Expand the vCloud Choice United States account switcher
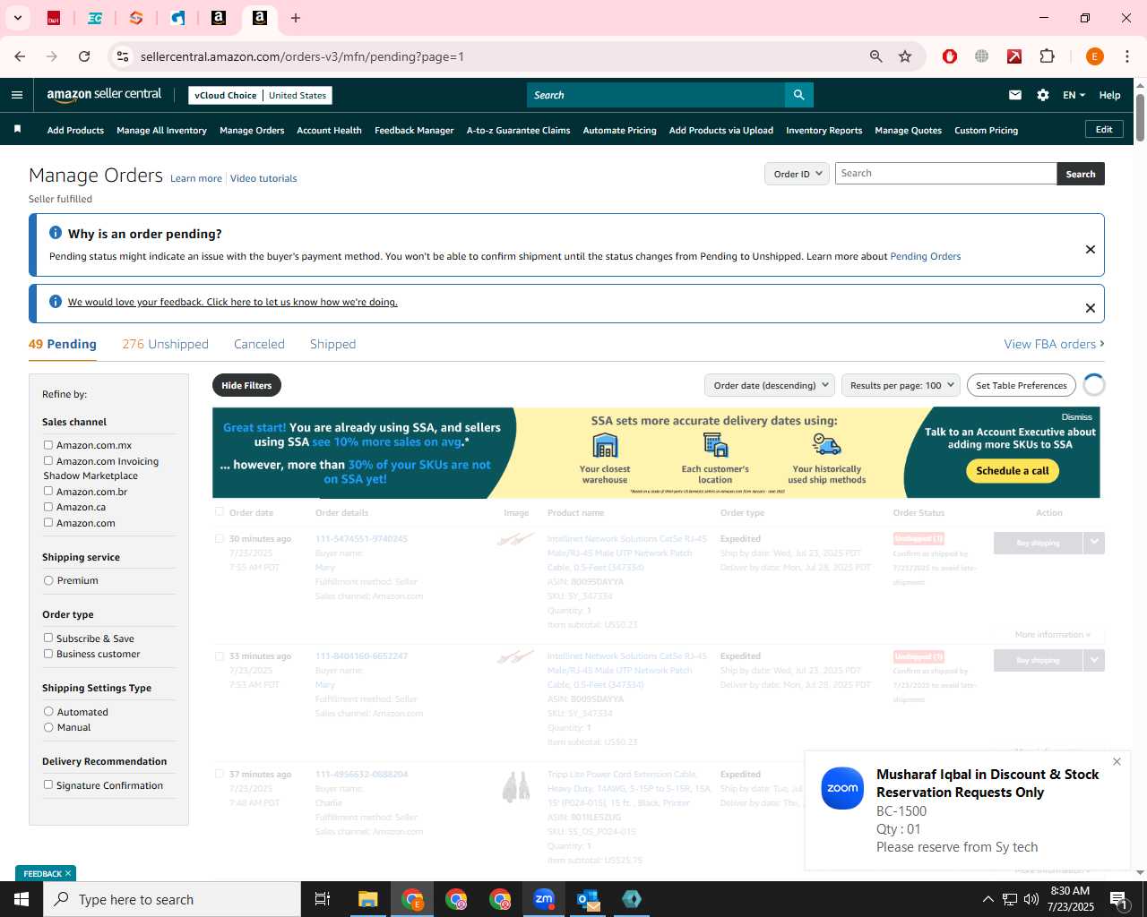This screenshot has width=1147, height=917. 261,95
